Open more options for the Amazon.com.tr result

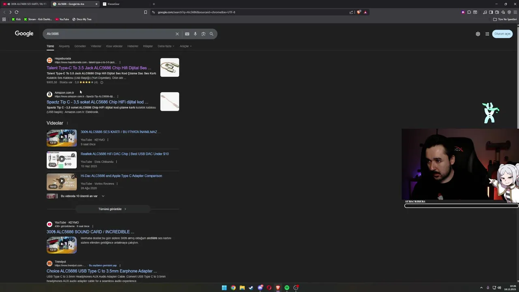pyautogui.click(x=118, y=97)
